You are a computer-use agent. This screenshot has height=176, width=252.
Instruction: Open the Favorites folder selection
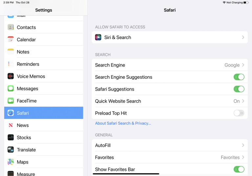coord(169,157)
